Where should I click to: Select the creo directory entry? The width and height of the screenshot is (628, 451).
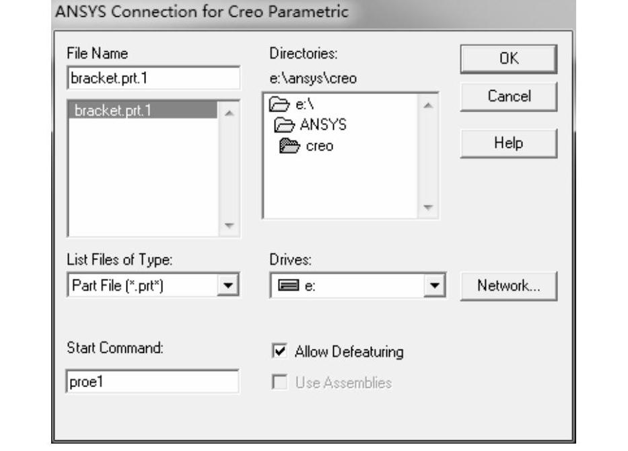click(320, 146)
